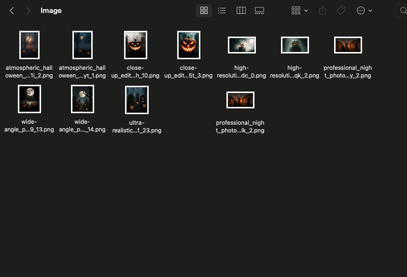Open the Group By dropdown
The width and height of the screenshot is (407, 277).
coord(299,11)
